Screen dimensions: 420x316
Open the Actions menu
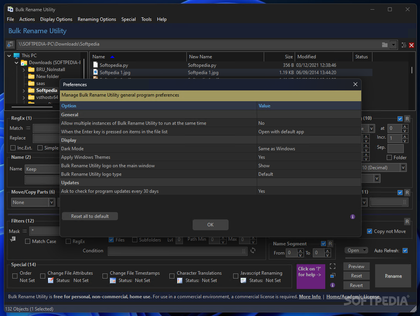tap(27, 19)
